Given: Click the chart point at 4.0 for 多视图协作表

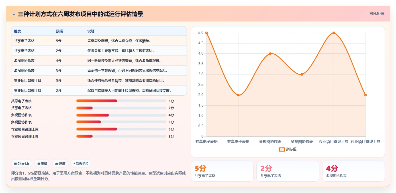Looking at the screenshot, I should coord(270,53).
